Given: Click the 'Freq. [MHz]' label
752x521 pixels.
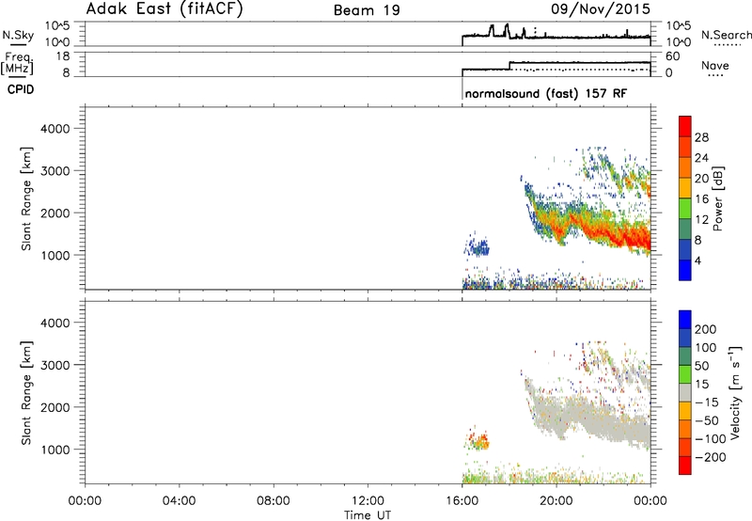Looking at the screenshot, I should [18, 63].
